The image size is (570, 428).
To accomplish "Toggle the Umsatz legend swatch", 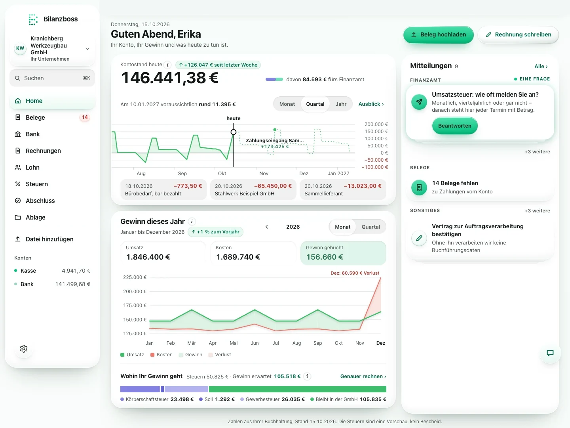I will (x=122, y=355).
